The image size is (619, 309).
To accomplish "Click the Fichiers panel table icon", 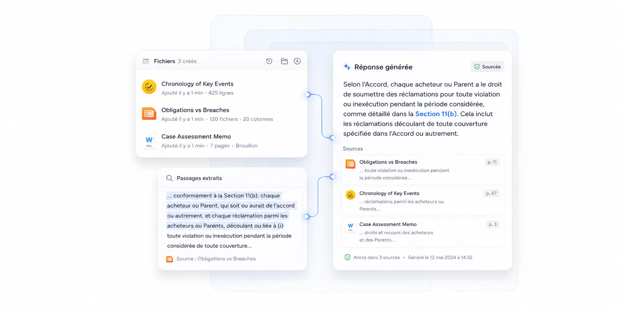I will coord(146,61).
